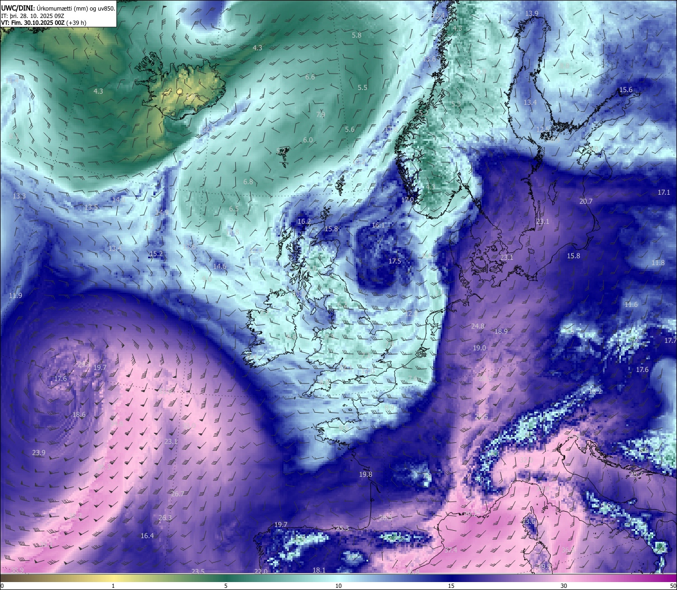Click the 16.4 value map label
677x590 pixels.
coord(147,536)
